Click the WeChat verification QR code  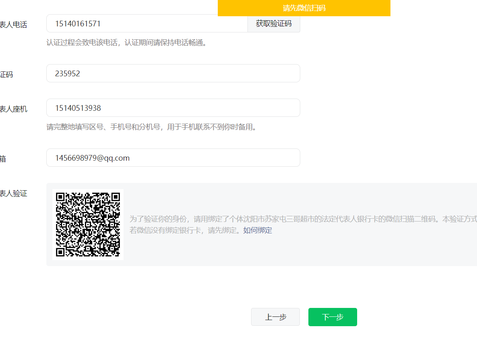click(x=88, y=224)
